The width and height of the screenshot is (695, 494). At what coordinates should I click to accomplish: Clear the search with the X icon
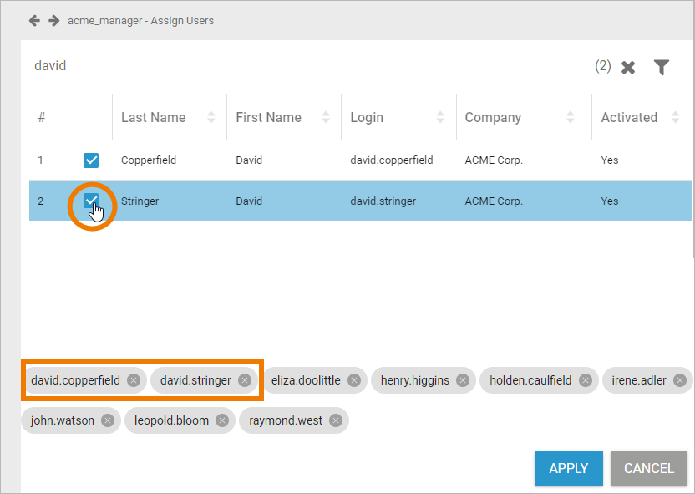(x=628, y=68)
